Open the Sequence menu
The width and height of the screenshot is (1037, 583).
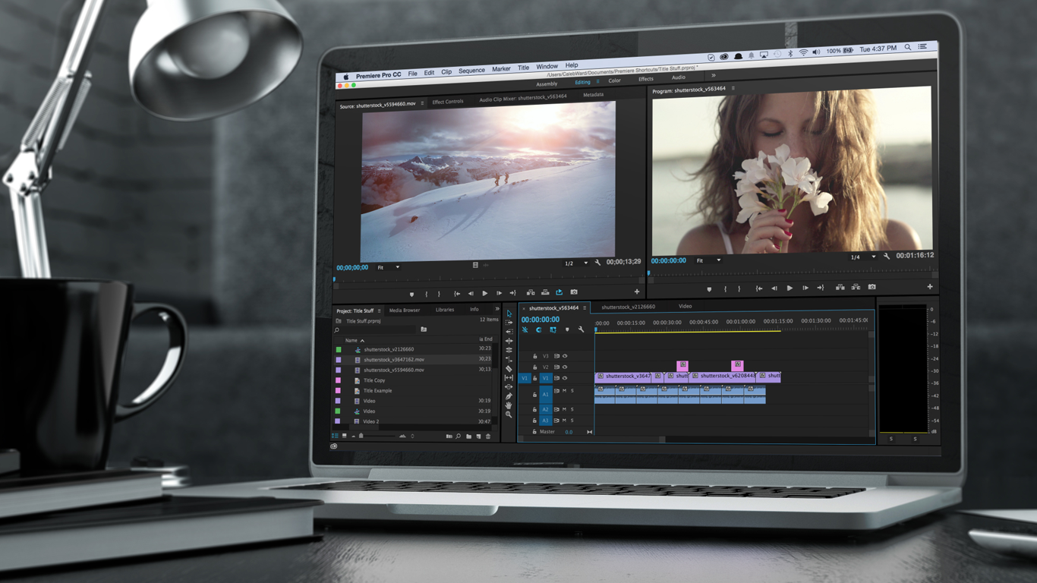pos(471,71)
